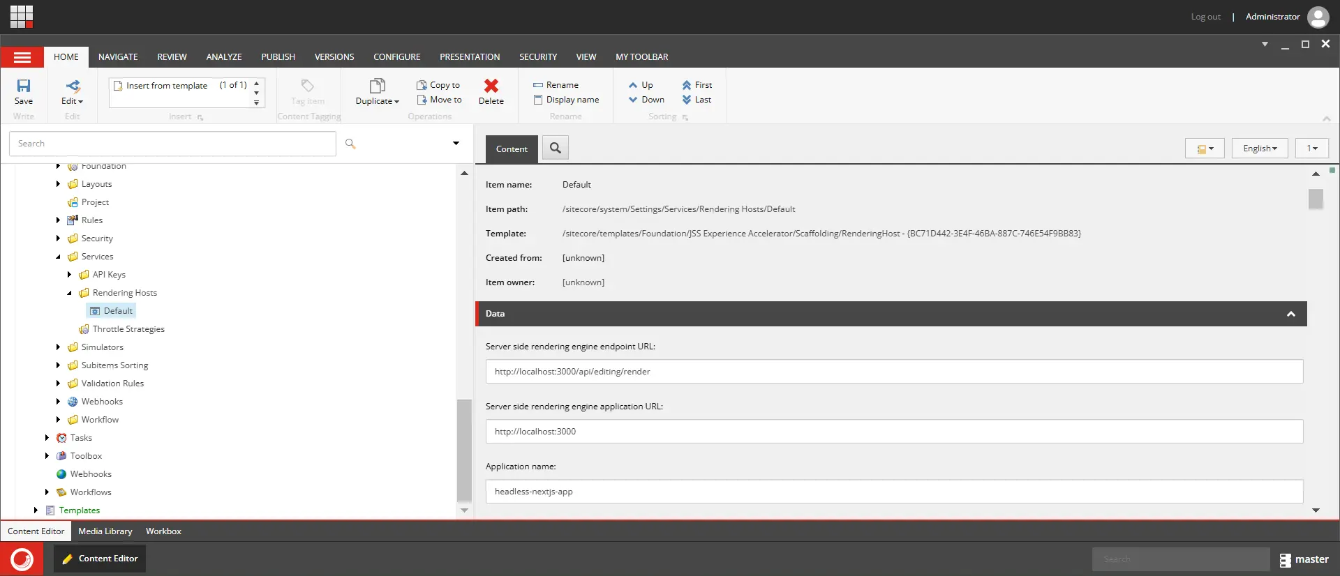Image resolution: width=1340 pixels, height=576 pixels.
Task: Switch to the REVIEW ribbon tab
Action: (172, 57)
